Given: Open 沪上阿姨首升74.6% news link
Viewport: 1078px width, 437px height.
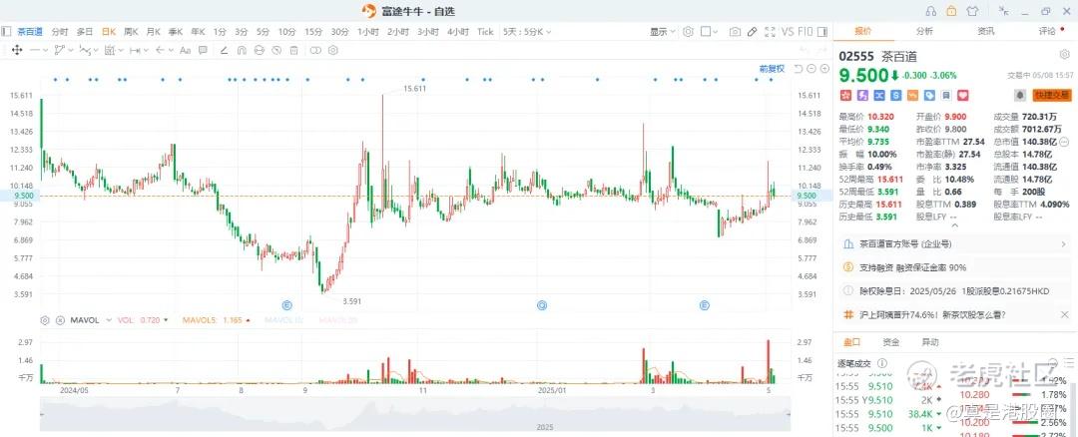Looking at the screenshot, I should 933,314.
